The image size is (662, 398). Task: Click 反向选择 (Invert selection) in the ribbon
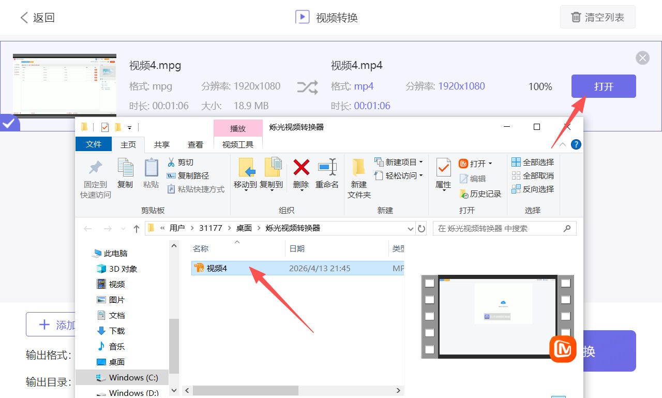[x=533, y=189]
